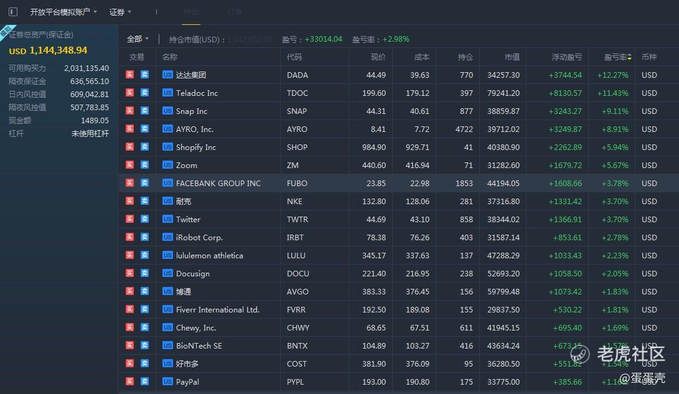The width and height of the screenshot is (679, 394).
Task: Buy more Zoom via its buy icon
Action: point(130,165)
